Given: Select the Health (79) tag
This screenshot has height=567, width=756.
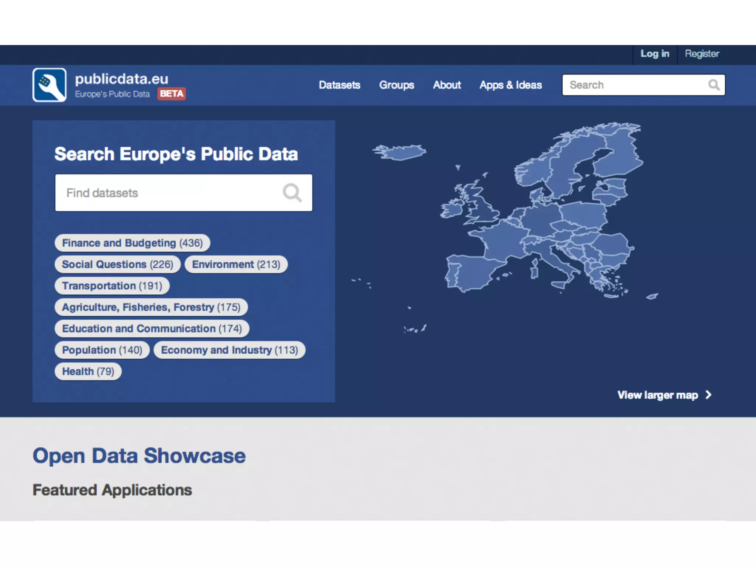Looking at the screenshot, I should coord(88,371).
